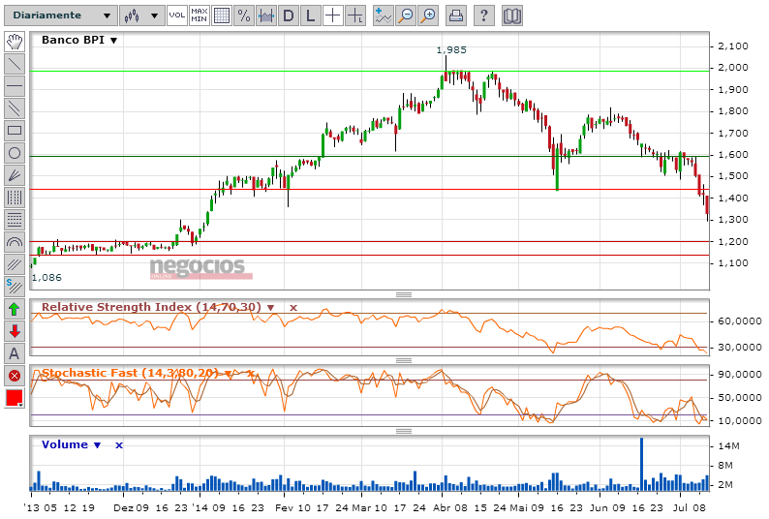Open the Banco BPI symbol dropdown

[113, 41]
